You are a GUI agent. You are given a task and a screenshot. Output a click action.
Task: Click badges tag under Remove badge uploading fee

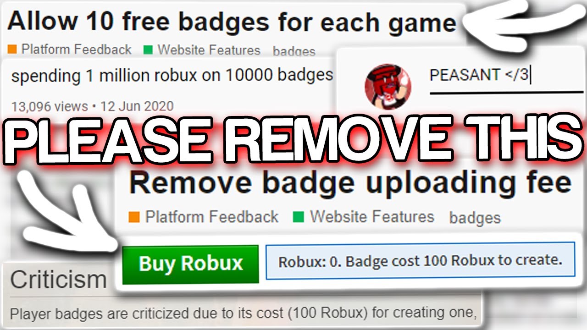pos(475,218)
